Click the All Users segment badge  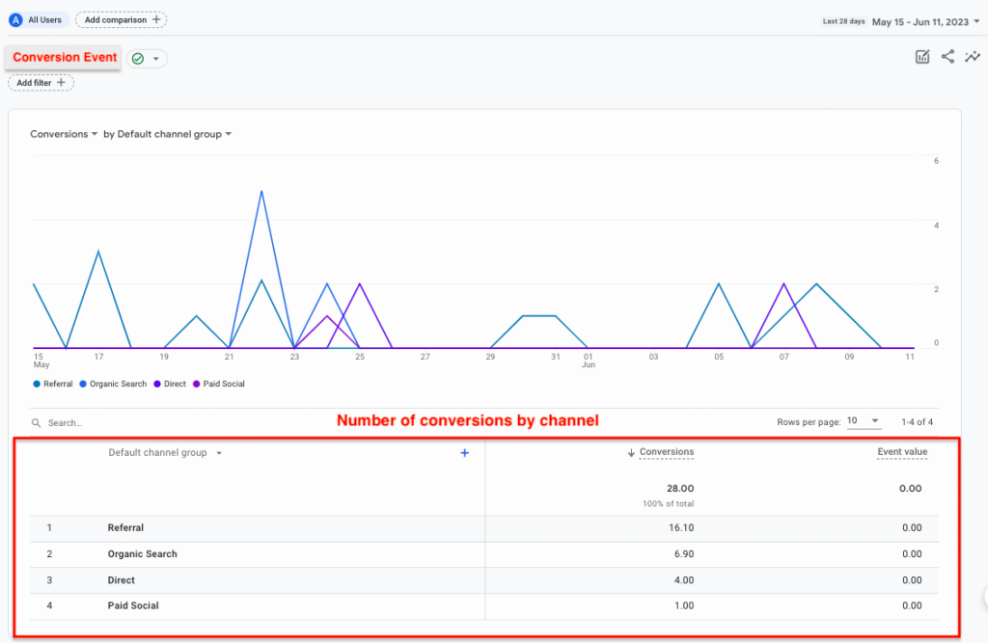point(39,19)
